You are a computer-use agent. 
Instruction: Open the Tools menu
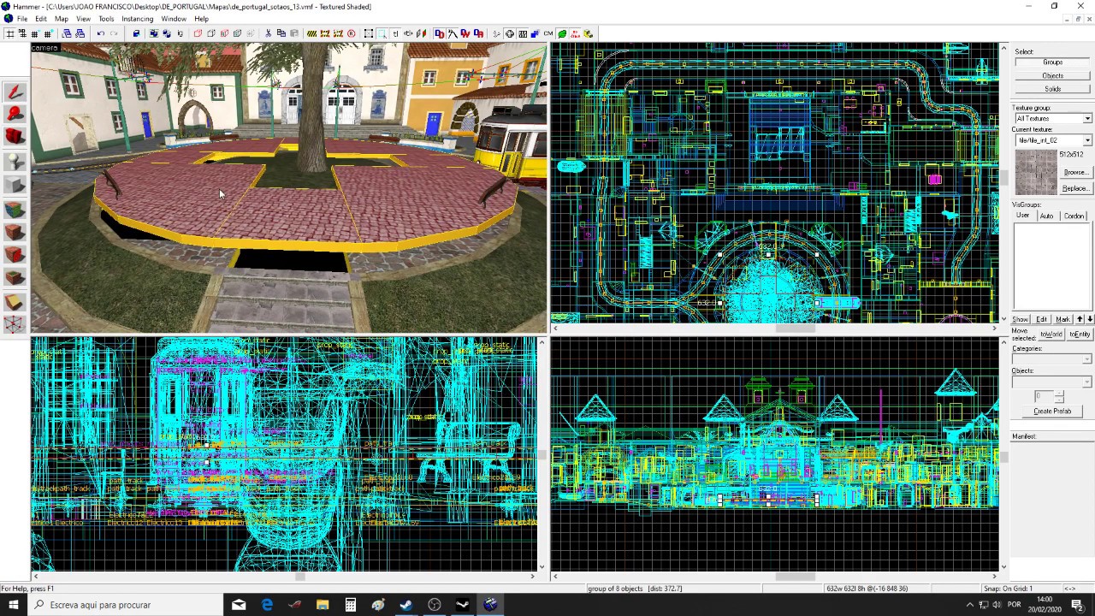coord(106,19)
